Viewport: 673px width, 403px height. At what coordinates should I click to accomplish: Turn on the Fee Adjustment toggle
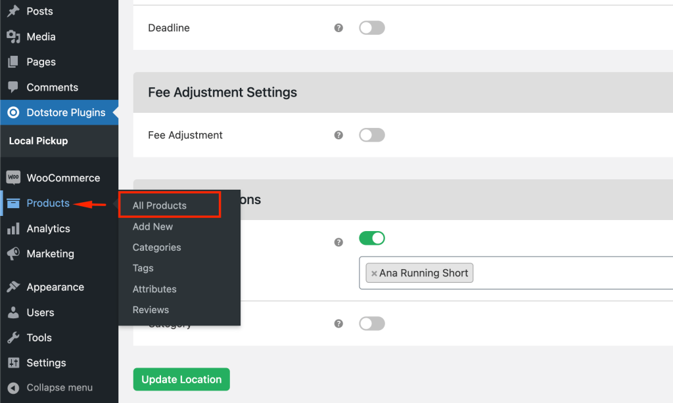click(371, 135)
